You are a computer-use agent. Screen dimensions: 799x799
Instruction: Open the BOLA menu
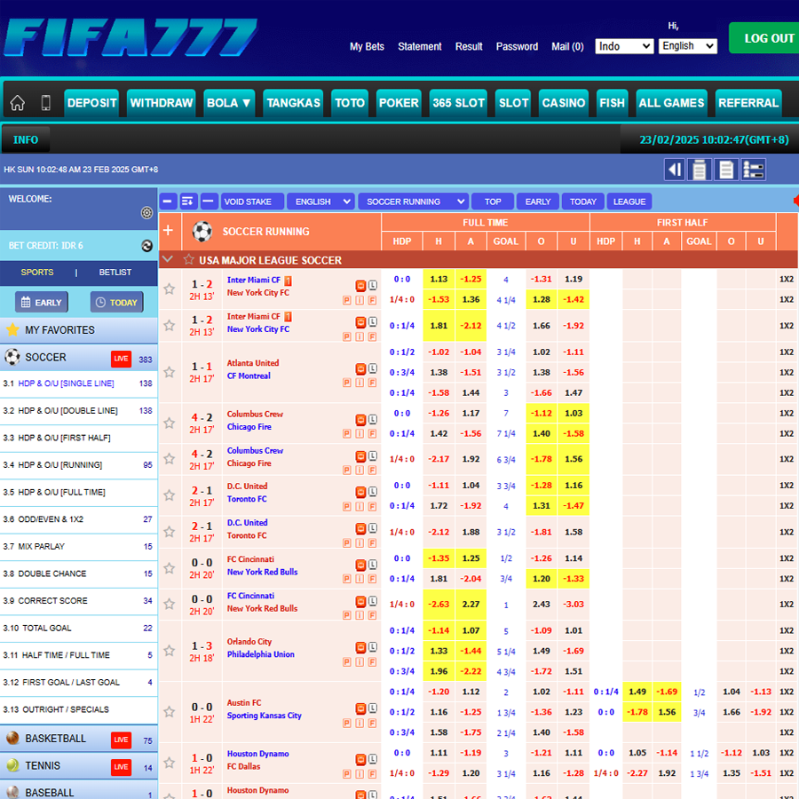pos(228,103)
